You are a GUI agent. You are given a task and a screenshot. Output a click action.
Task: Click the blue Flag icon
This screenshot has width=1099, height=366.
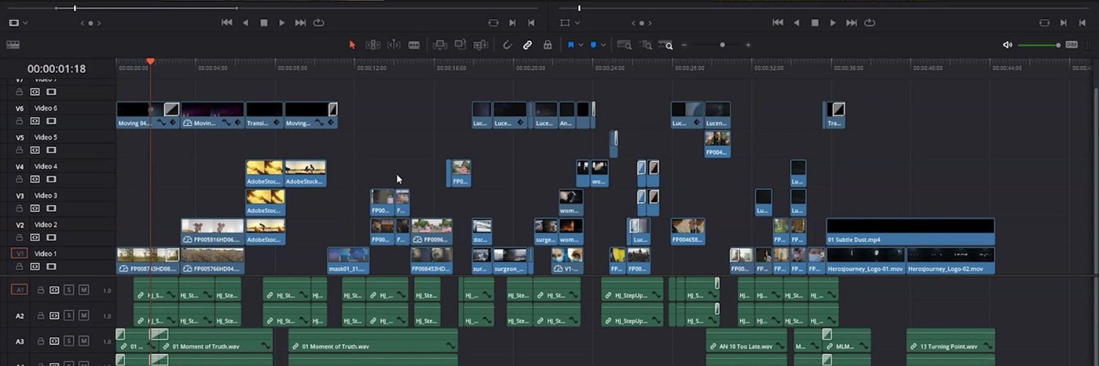point(570,45)
